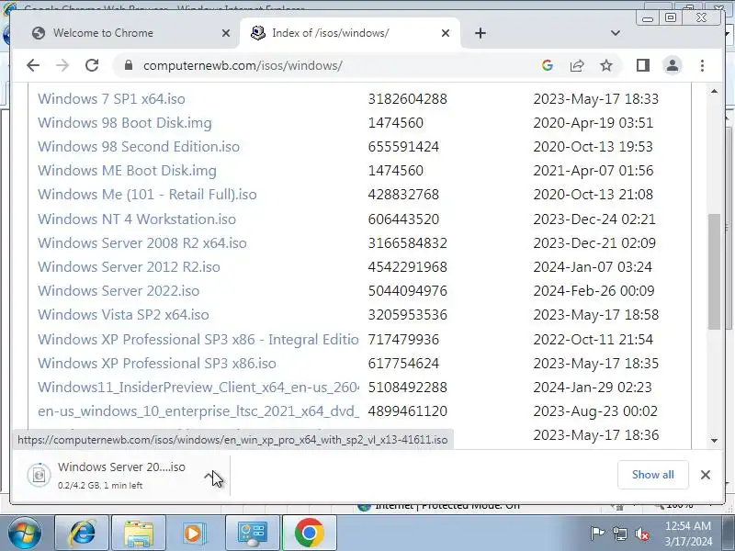Image resolution: width=735 pixels, height=551 pixels.
Task: Click the file size 3182604288
Action: coord(407,99)
